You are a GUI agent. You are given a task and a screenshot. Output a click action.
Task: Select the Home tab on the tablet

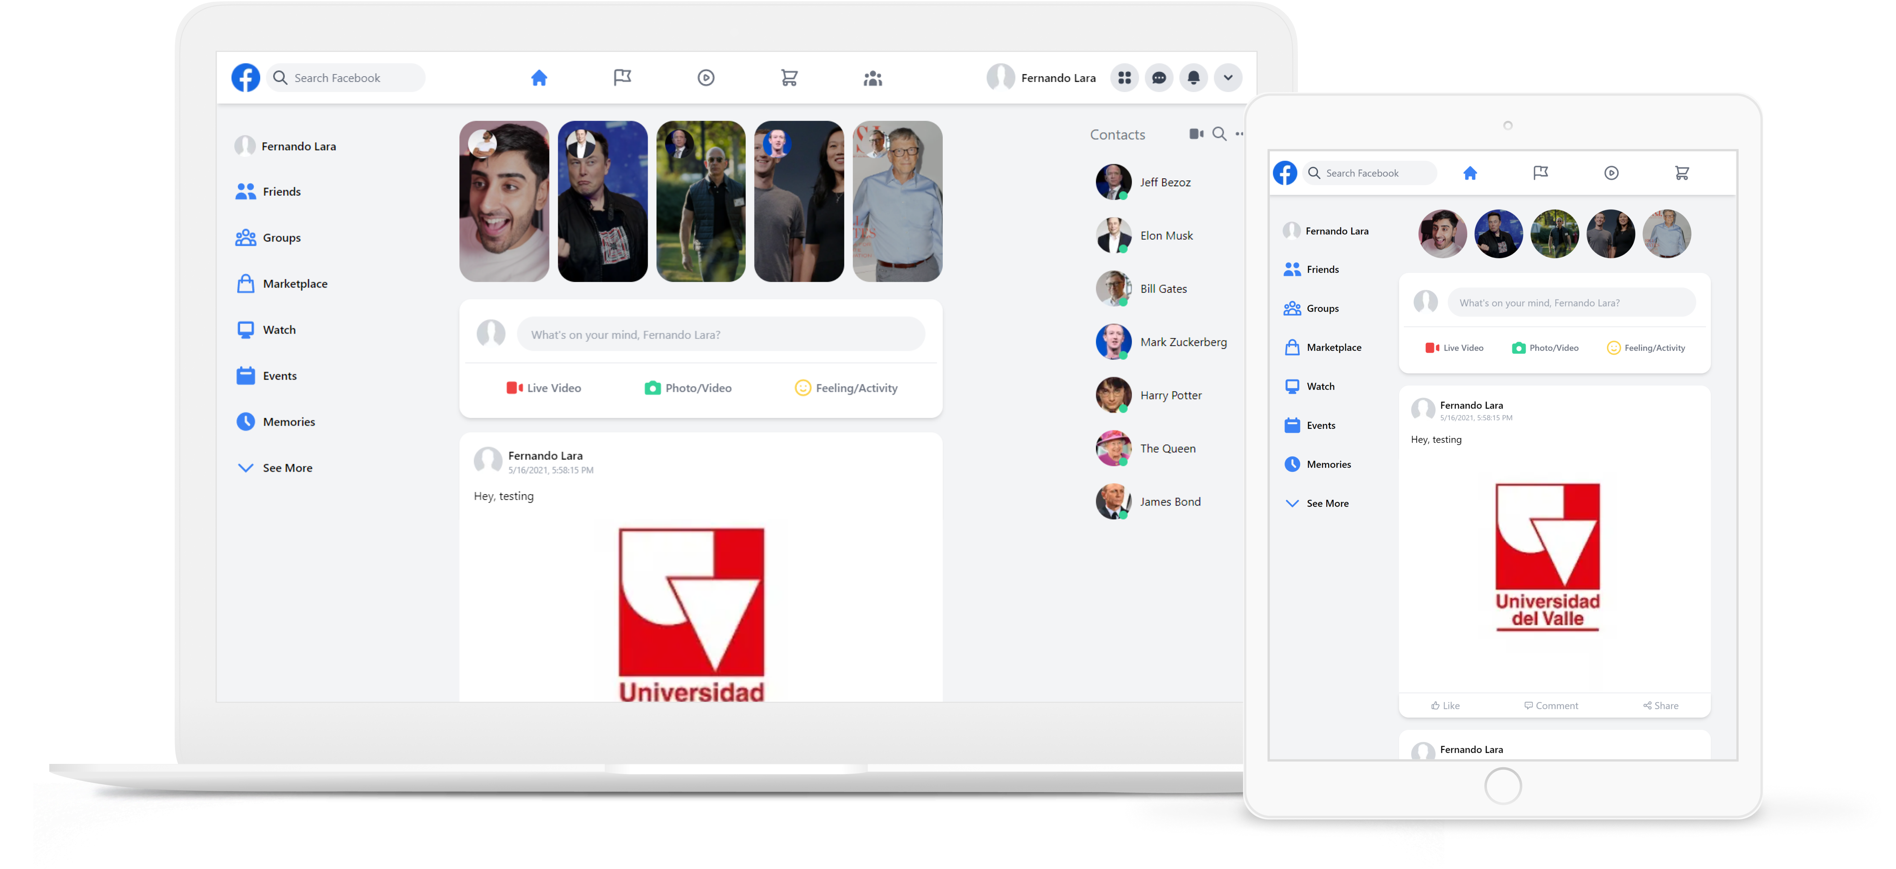click(1470, 173)
